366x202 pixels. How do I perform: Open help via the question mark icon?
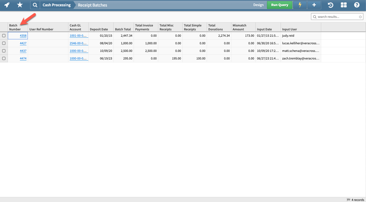tap(357, 5)
